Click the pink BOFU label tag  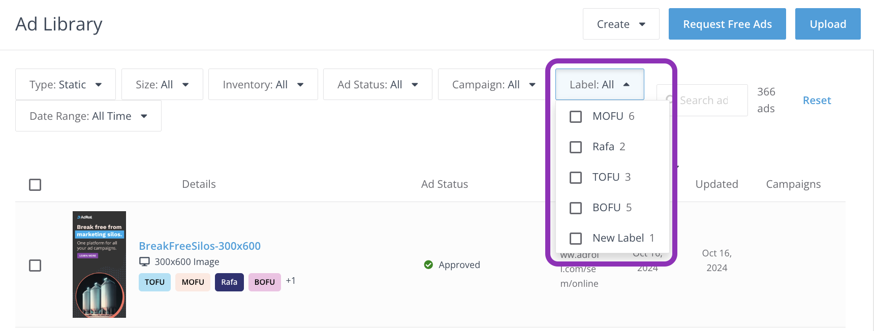point(264,282)
